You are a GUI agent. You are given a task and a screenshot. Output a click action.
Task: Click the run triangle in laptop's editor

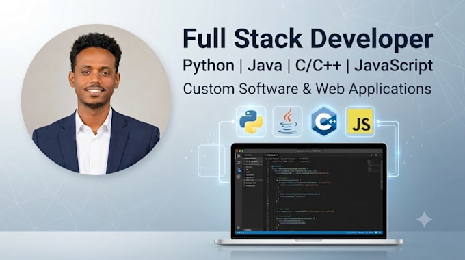tap(371, 155)
